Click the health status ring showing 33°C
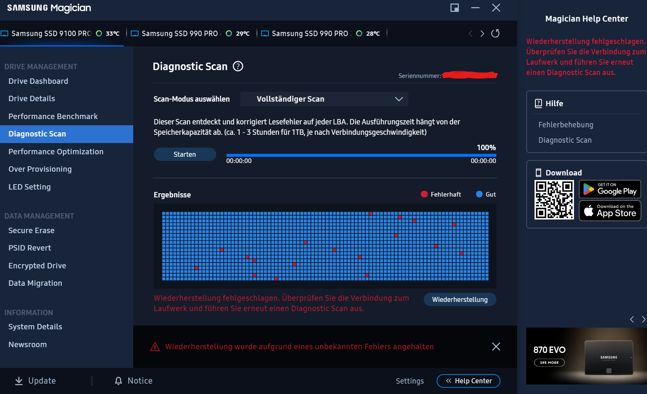Viewport: 647px width, 394px height. (x=99, y=34)
